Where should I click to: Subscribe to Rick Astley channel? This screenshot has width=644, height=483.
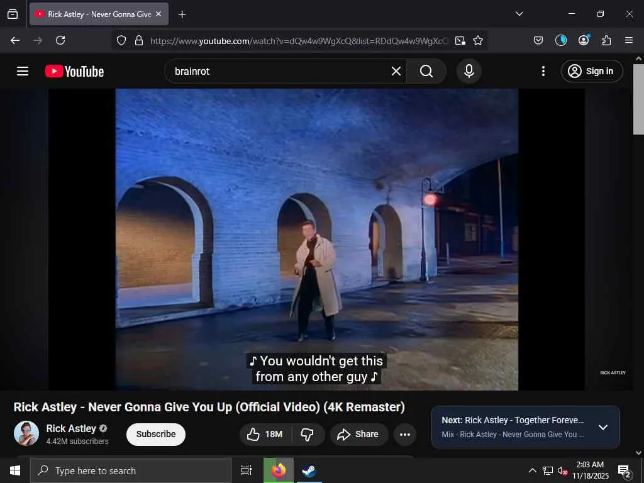click(156, 434)
